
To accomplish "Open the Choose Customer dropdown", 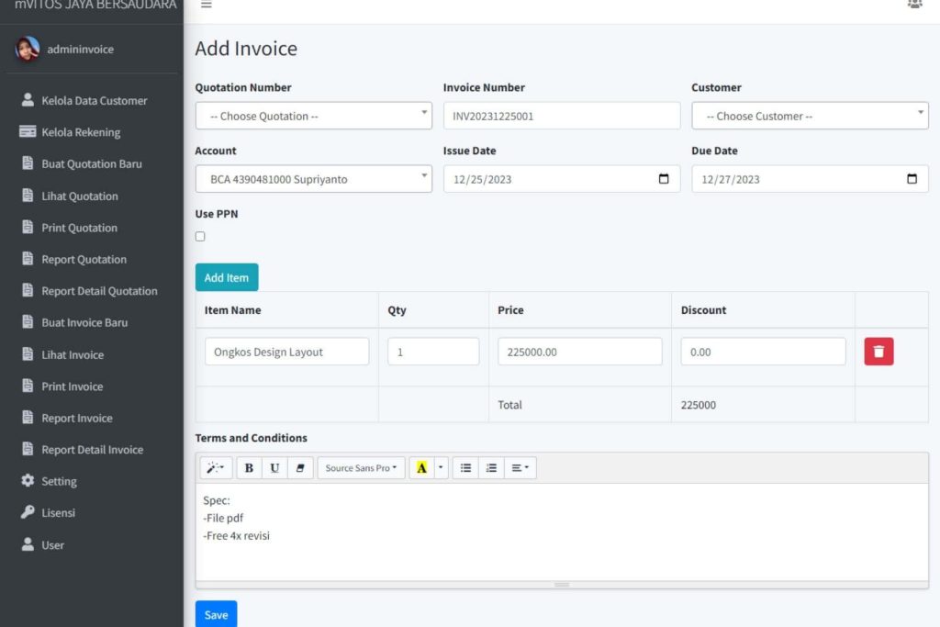I will [x=810, y=116].
